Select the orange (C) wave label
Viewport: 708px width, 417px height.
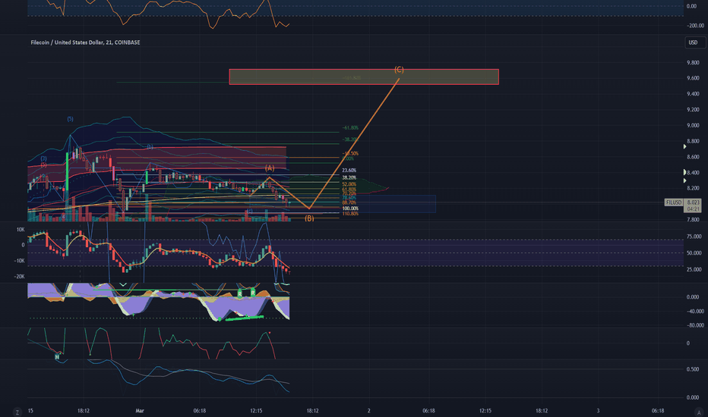pos(399,70)
